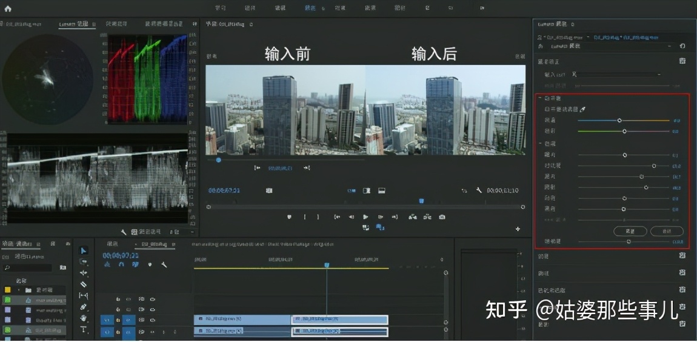Collapse the Tone section
The image size is (697, 342).
539,144
